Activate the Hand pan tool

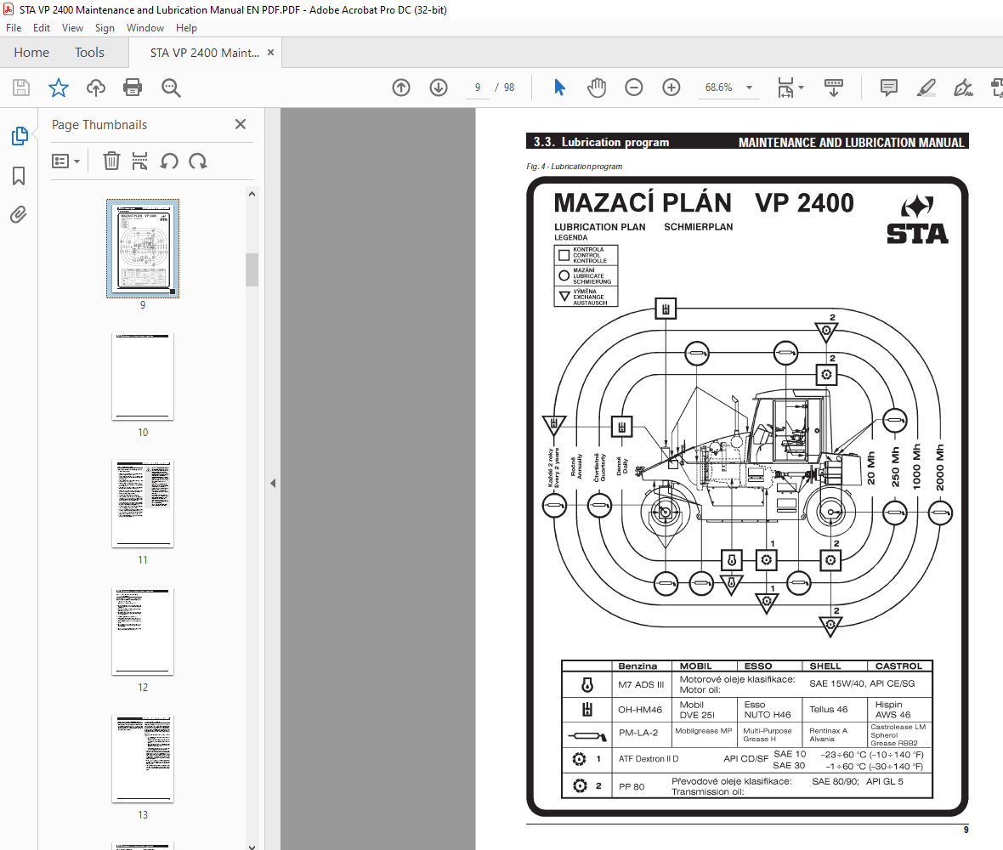596,88
